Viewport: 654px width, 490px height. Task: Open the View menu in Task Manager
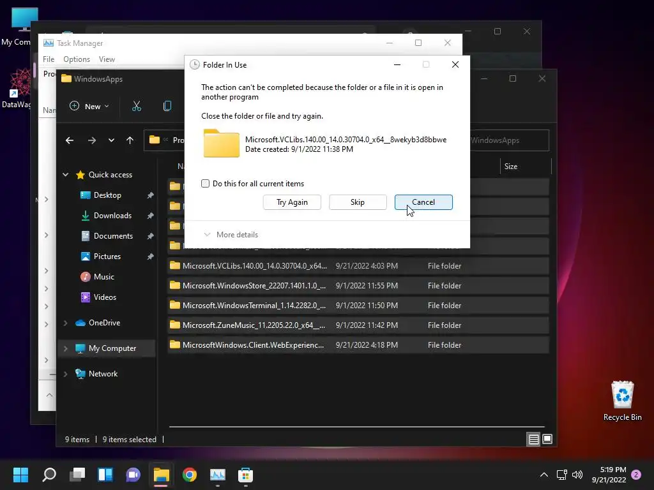point(107,59)
